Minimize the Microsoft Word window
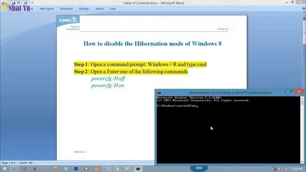The width and height of the screenshot is (306, 172). tap(286, 2)
